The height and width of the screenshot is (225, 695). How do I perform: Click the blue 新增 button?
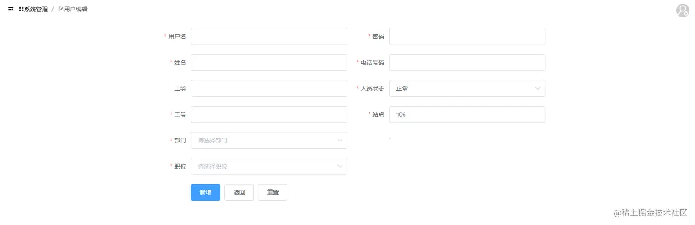pyautogui.click(x=205, y=192)
